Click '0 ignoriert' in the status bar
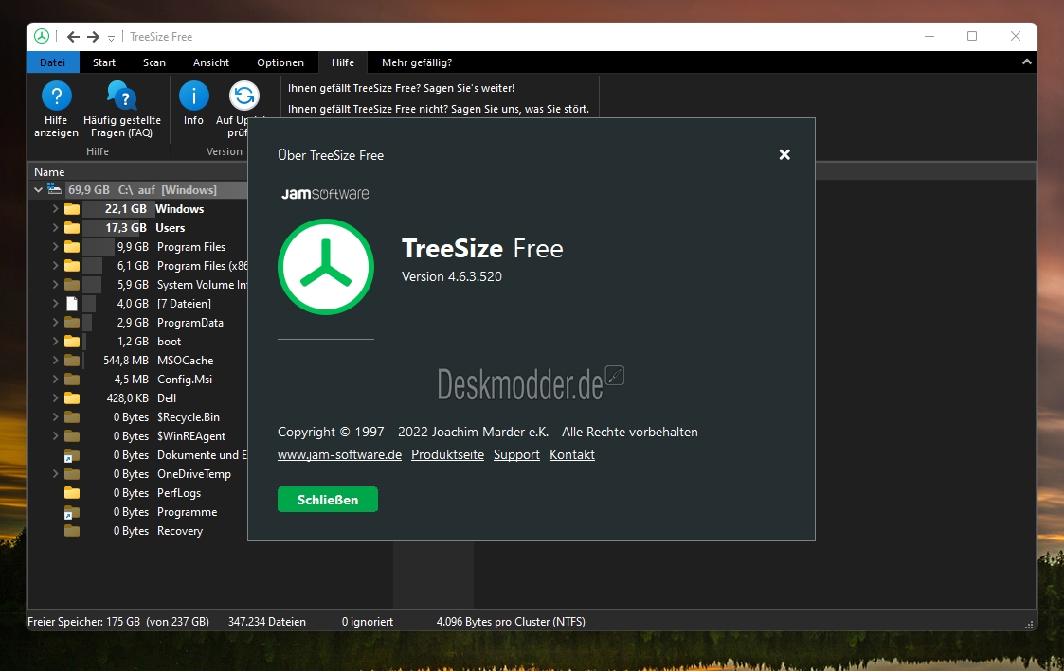1064x671 pixels. pos(367,622)
